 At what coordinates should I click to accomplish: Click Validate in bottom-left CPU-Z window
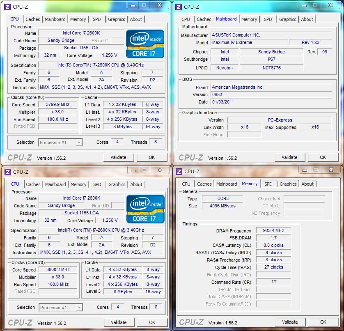(119, 322)
